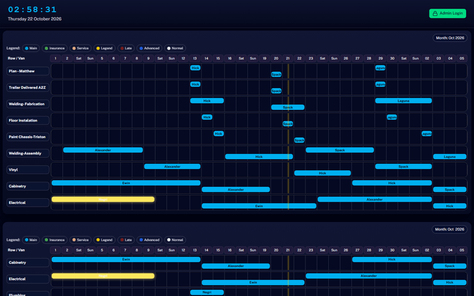Open the Alexander bar in Vinyl row
Image resolution: width=474 pixels, height=296 pixels.
pyautogui.click(x=172, y=166)
